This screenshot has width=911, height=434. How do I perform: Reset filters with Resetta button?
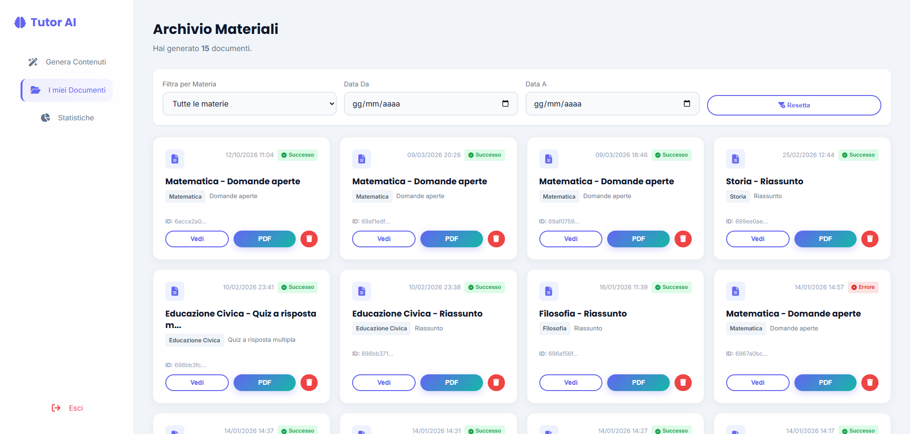(794, 105)
